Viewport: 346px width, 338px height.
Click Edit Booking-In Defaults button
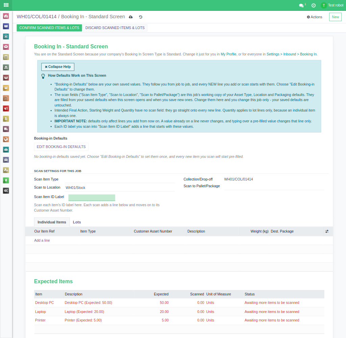pyautogui.click(x=61, y=147)
